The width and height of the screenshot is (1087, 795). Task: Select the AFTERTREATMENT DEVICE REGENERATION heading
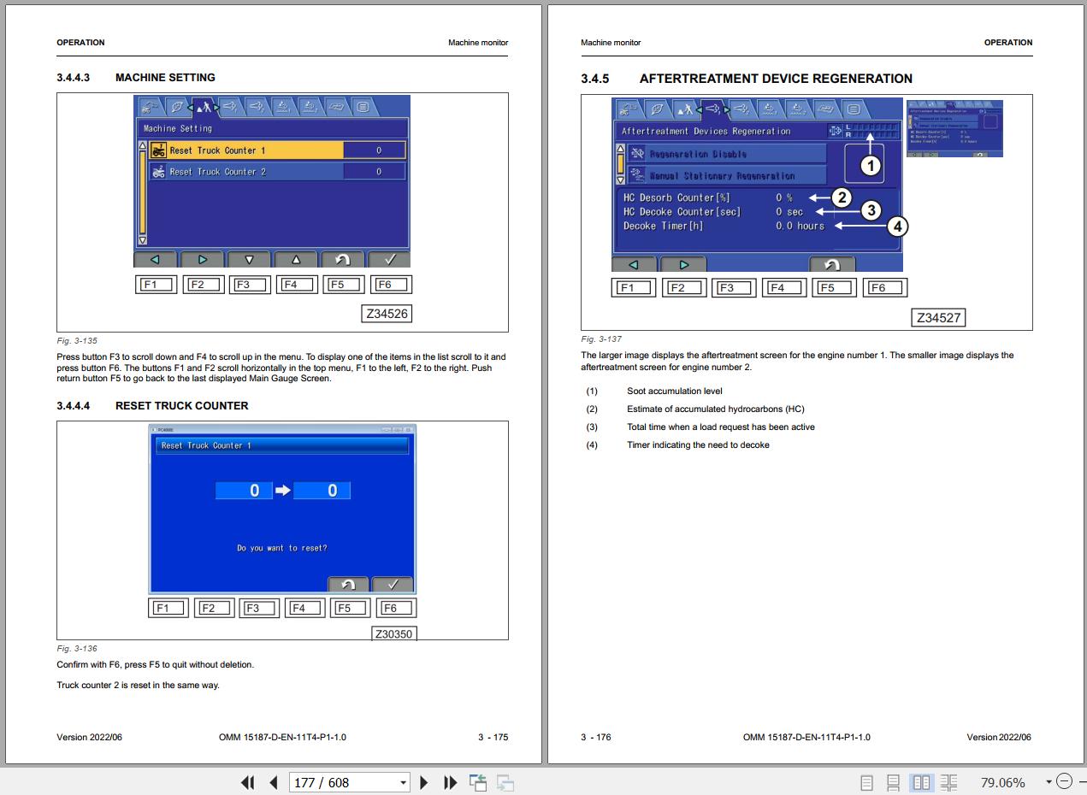(776, 79)
